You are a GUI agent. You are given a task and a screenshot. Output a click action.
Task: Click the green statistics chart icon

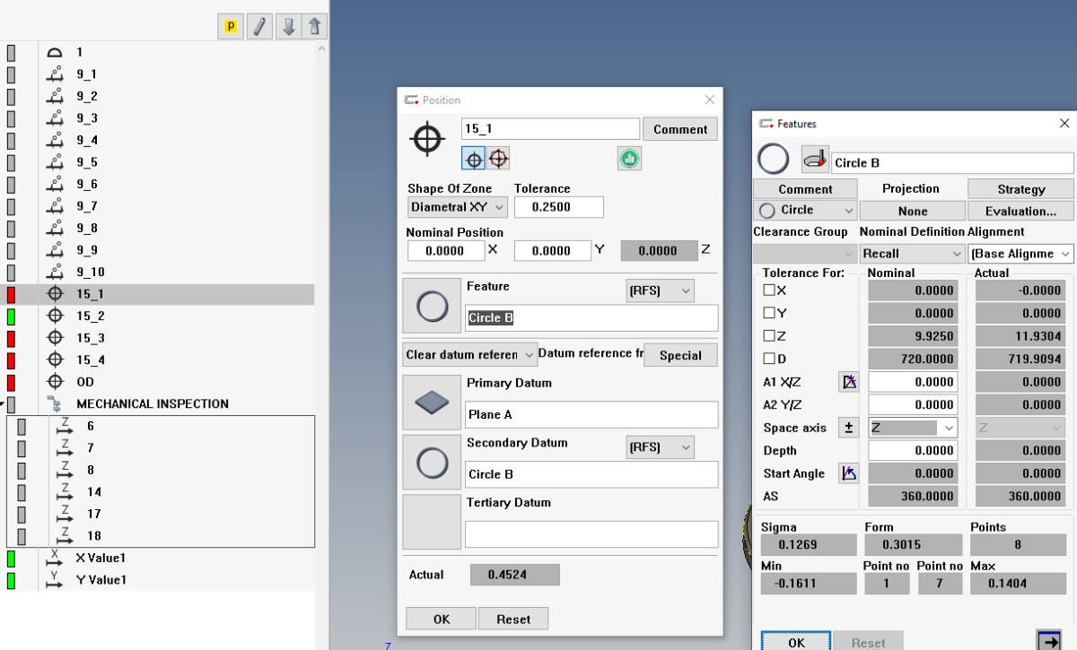click(x=628, y=159)
